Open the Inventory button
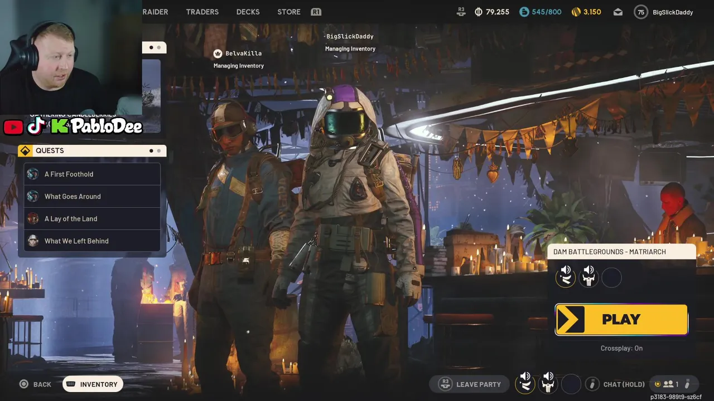714x401 pixels. pos(93,384)
